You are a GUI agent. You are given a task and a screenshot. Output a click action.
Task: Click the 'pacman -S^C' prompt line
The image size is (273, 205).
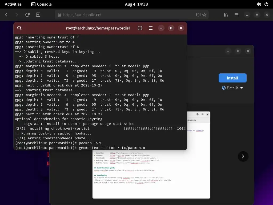(x=59, y=143)
